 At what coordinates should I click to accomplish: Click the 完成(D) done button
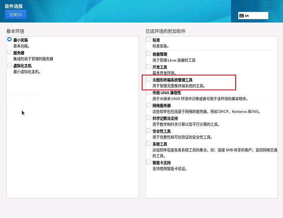pyautogui.click(x=16, y=14)
